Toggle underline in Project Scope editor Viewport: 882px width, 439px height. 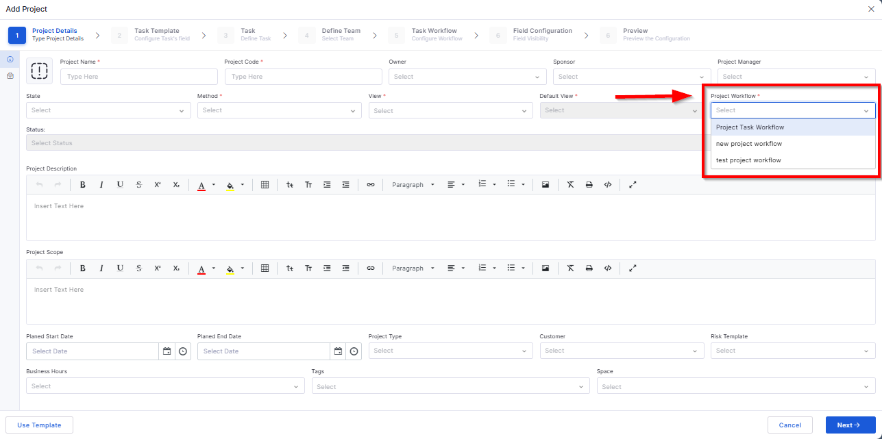click(x=120, y=268)
